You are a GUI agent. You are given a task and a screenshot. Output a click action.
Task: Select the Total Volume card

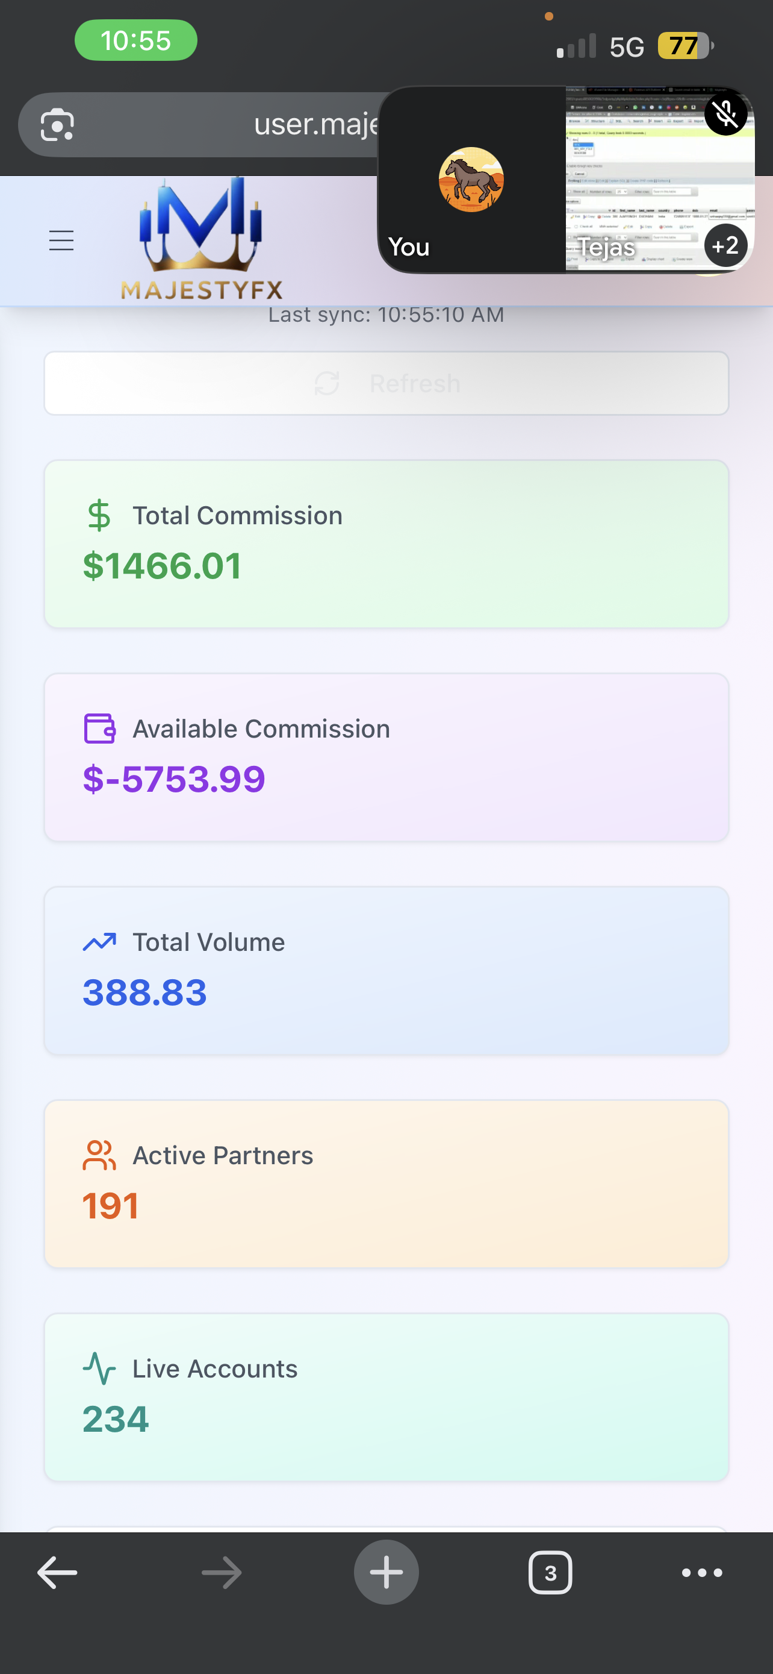click(386, 970)
